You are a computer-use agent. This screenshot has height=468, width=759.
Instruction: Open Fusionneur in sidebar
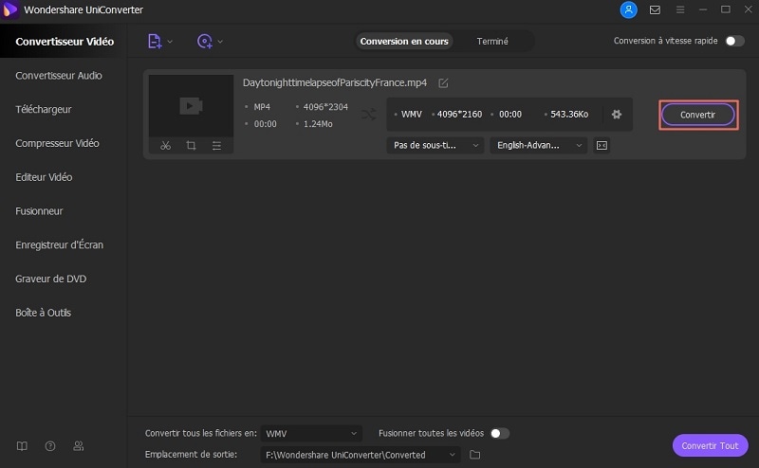point(39,211)
